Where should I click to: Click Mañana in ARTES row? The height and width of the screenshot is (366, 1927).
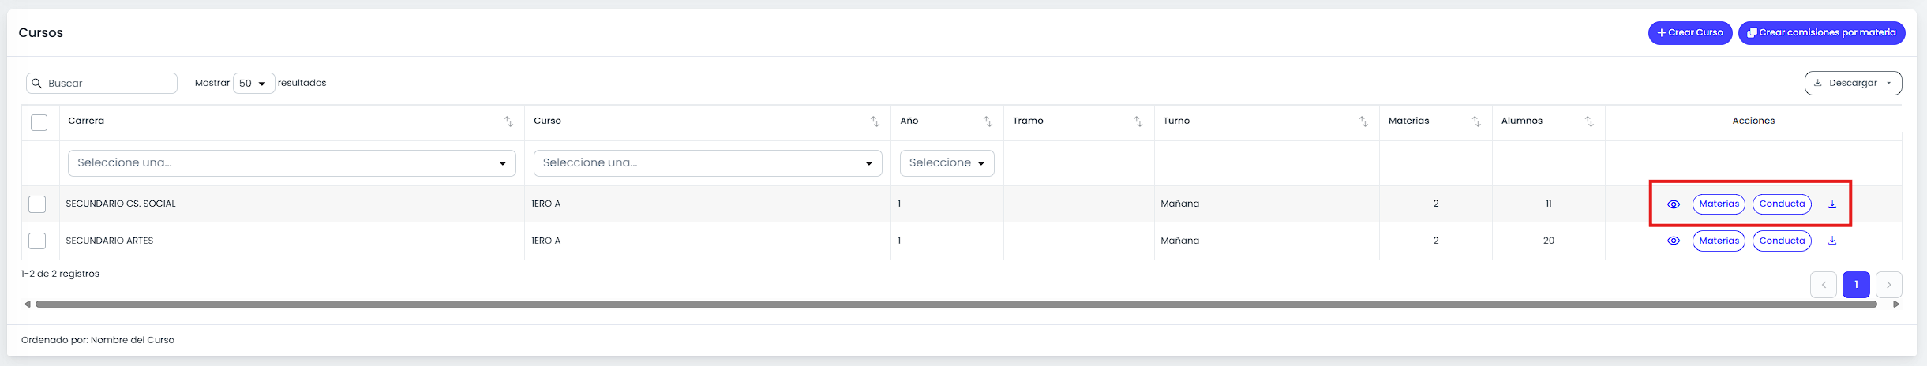click(x=1179, y=241)
